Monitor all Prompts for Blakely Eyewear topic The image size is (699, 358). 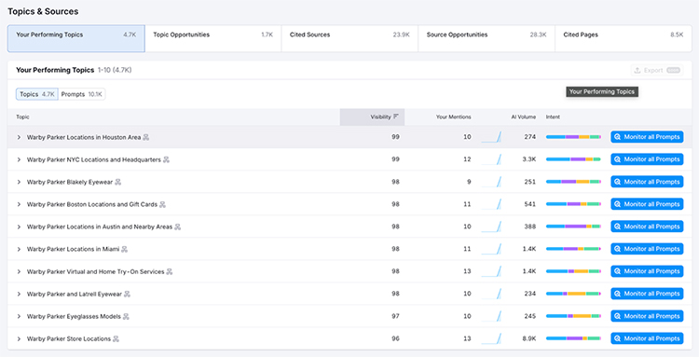coord(647,182)
